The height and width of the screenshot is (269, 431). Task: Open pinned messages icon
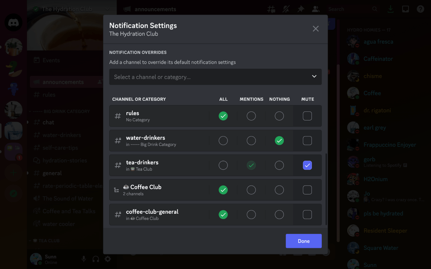click(301, 9)
